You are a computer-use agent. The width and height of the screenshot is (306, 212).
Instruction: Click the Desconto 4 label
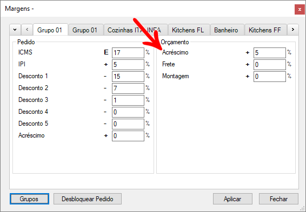click(x=33, y=112)
